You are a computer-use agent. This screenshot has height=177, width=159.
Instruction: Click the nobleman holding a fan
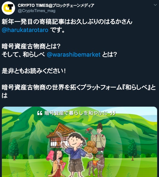tap(99, 137)
